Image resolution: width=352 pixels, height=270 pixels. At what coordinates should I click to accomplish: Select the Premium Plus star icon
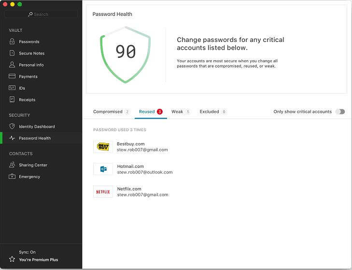[x=12, y=259]
